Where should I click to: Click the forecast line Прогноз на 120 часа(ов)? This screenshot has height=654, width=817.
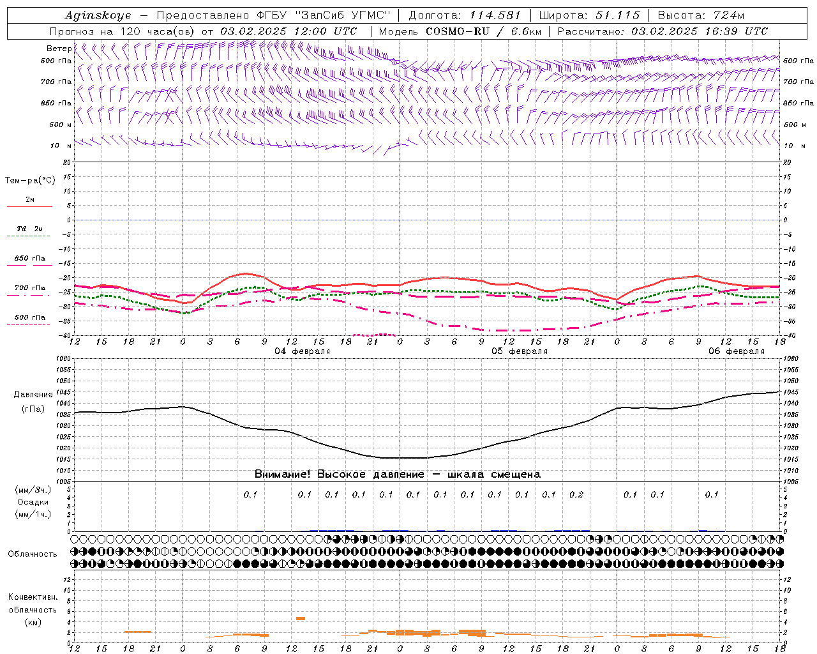coord(123,31)
